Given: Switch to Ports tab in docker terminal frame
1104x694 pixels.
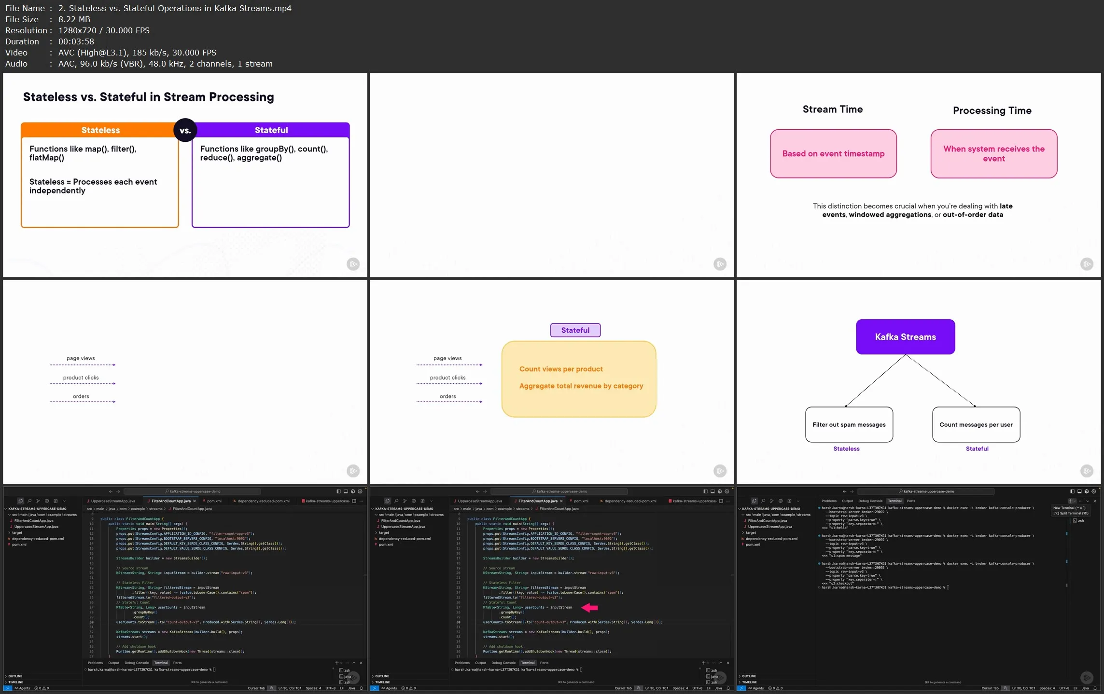Looking at the screenshot, I should (911, 501).
